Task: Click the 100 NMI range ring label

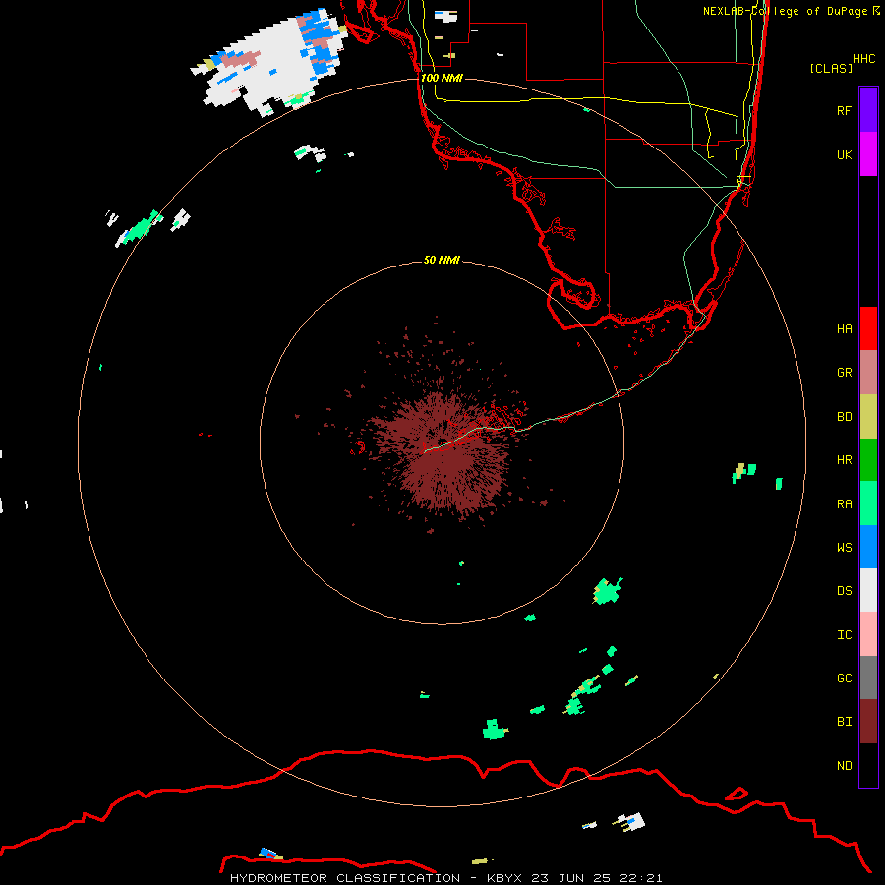Action: (x=442, y=78)
